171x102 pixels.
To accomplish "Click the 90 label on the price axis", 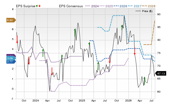I will coord(159,14).
